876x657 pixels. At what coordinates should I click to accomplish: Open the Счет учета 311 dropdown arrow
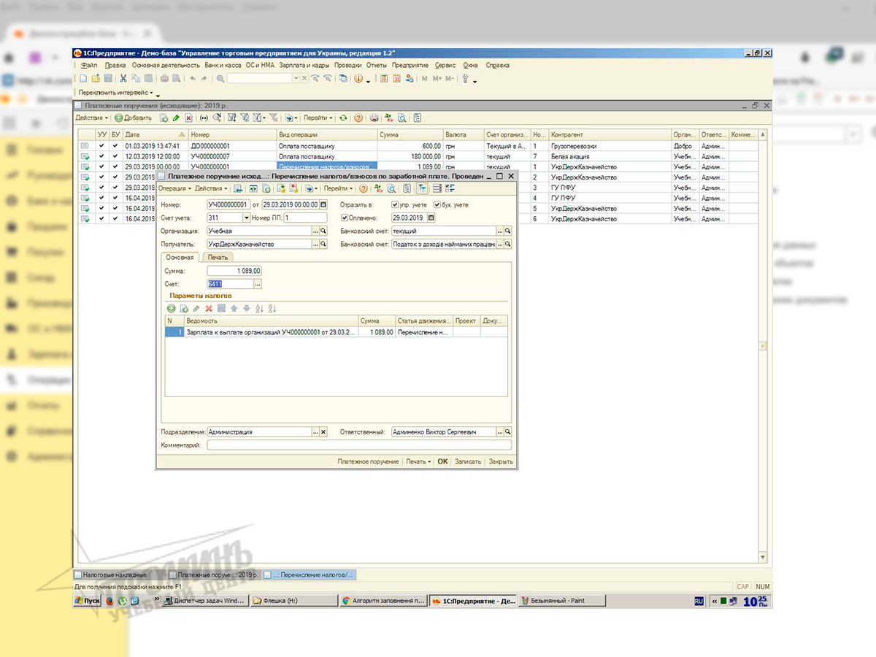pyautogui.click(x=246, y=218)
